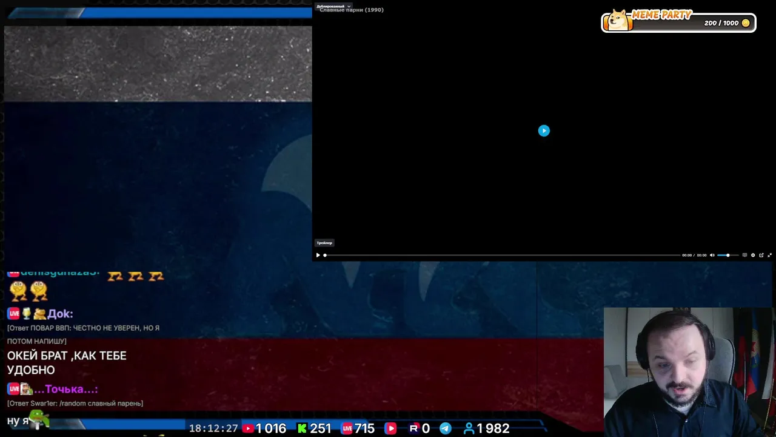Click the green K icon beside 251
This screenshot has width=776, height=437.
[302, 429]
